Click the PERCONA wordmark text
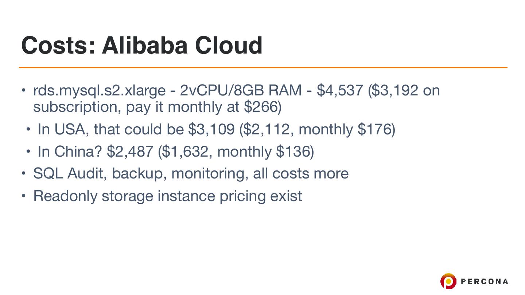This screenshot has width=525, height=295. 485,282
